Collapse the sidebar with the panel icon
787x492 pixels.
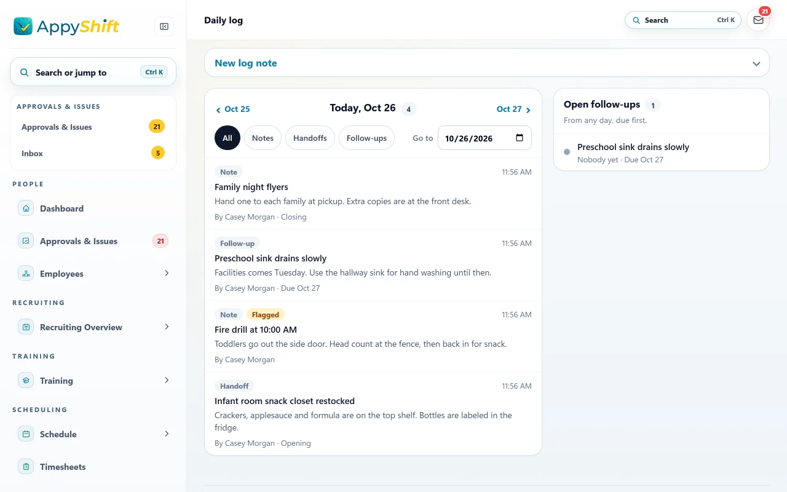coord(164,26)
